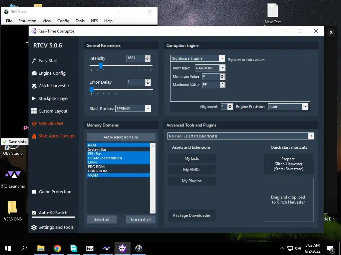
Task: Open Nightmare Engine dropdown
Action: (x=222, y=58)
